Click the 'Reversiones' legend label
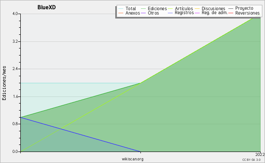This screenshot has width=265, height=163. click(247, 13)
